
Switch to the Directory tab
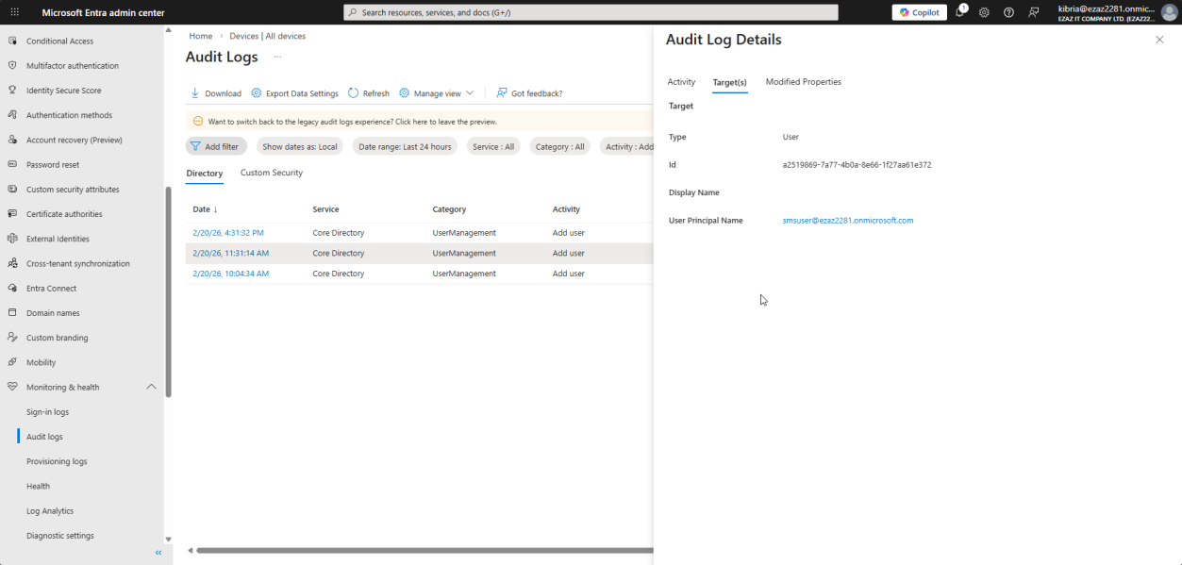coord(205,174)
